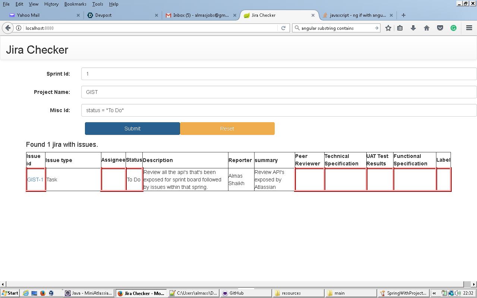Open the Bookmarks menu
This screenshot has height=298, width=477.
(75, 4)
